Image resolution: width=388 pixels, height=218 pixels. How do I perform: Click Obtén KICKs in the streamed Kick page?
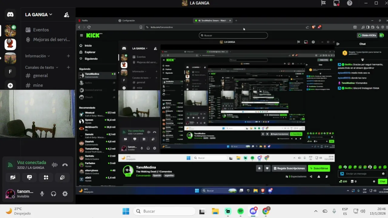[367, 35]
